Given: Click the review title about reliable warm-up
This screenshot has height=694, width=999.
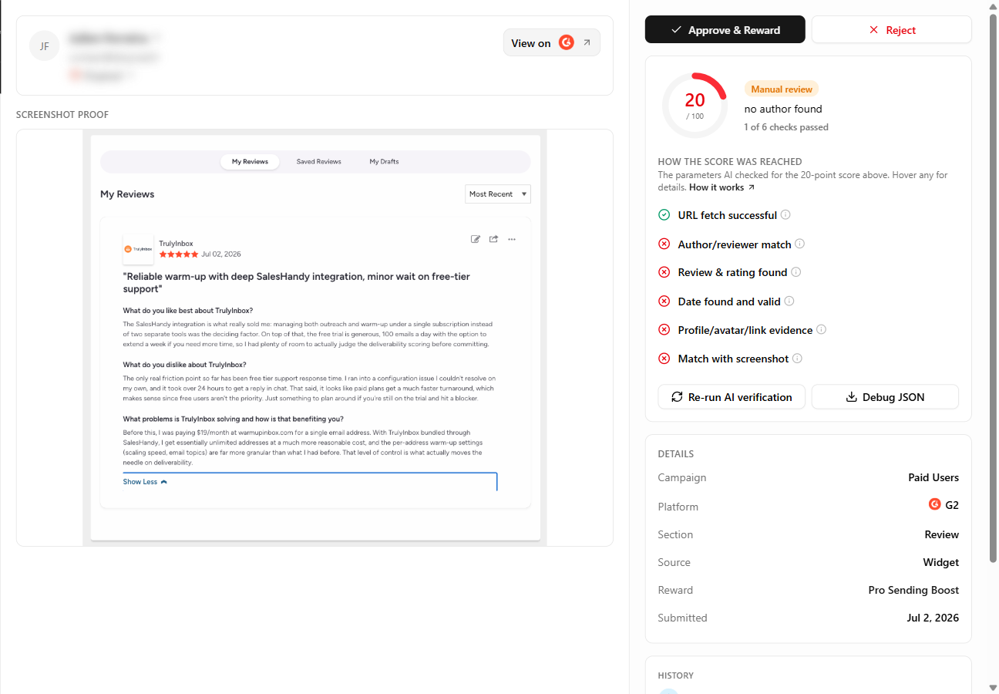Looking at the screenshot, I should 297,282.
